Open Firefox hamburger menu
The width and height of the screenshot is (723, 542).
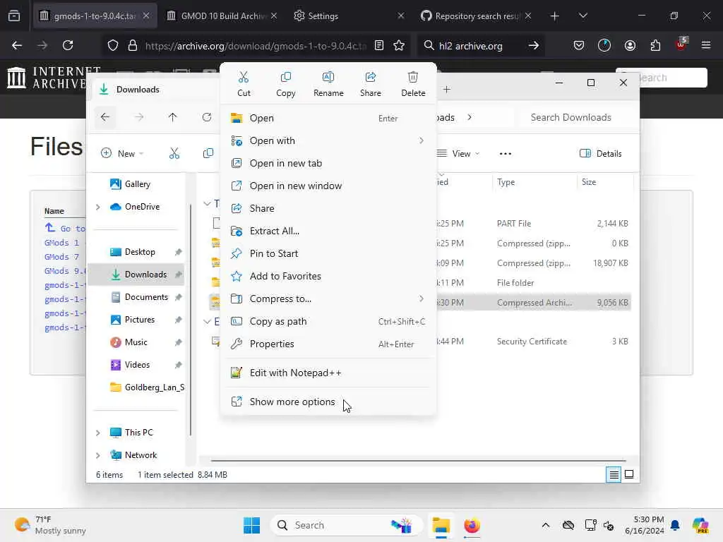(x=706, y=45)
